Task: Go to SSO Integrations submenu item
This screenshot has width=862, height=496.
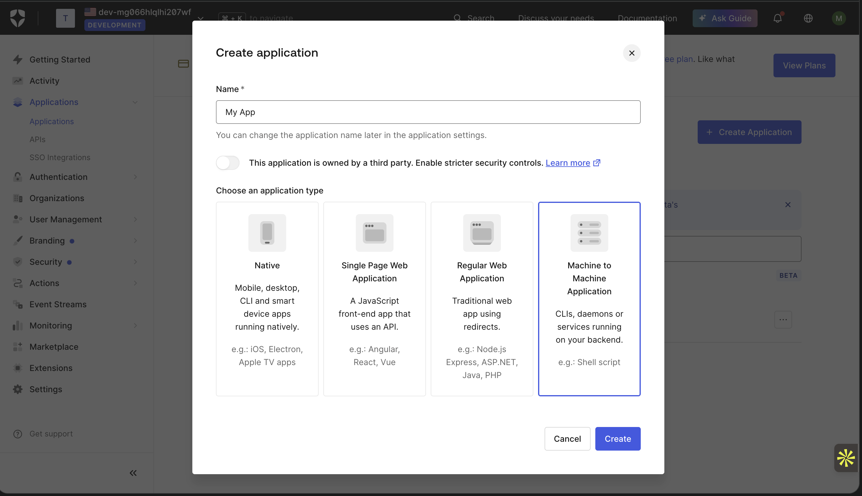Action: pos(60,157)
